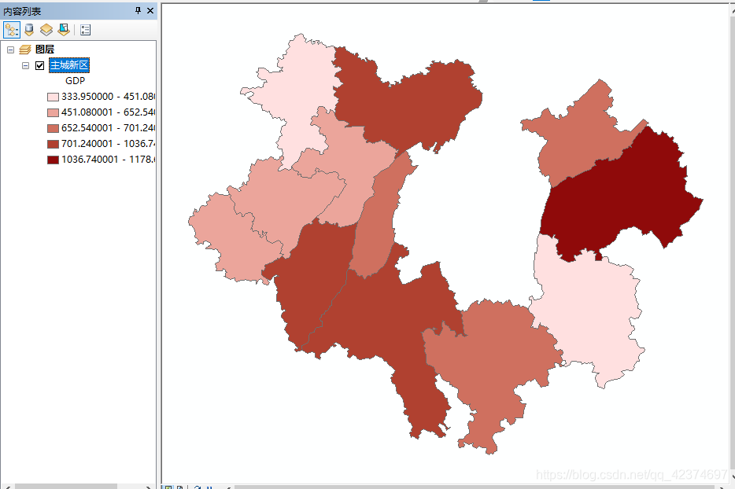The height and width of the screenshot is (489, 735).
Task: Click the 1036.740001 - 1178 class label
Action: coord(109,160)
